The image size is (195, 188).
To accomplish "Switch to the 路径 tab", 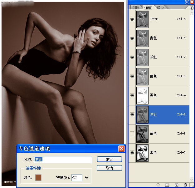I will point(160,8).
